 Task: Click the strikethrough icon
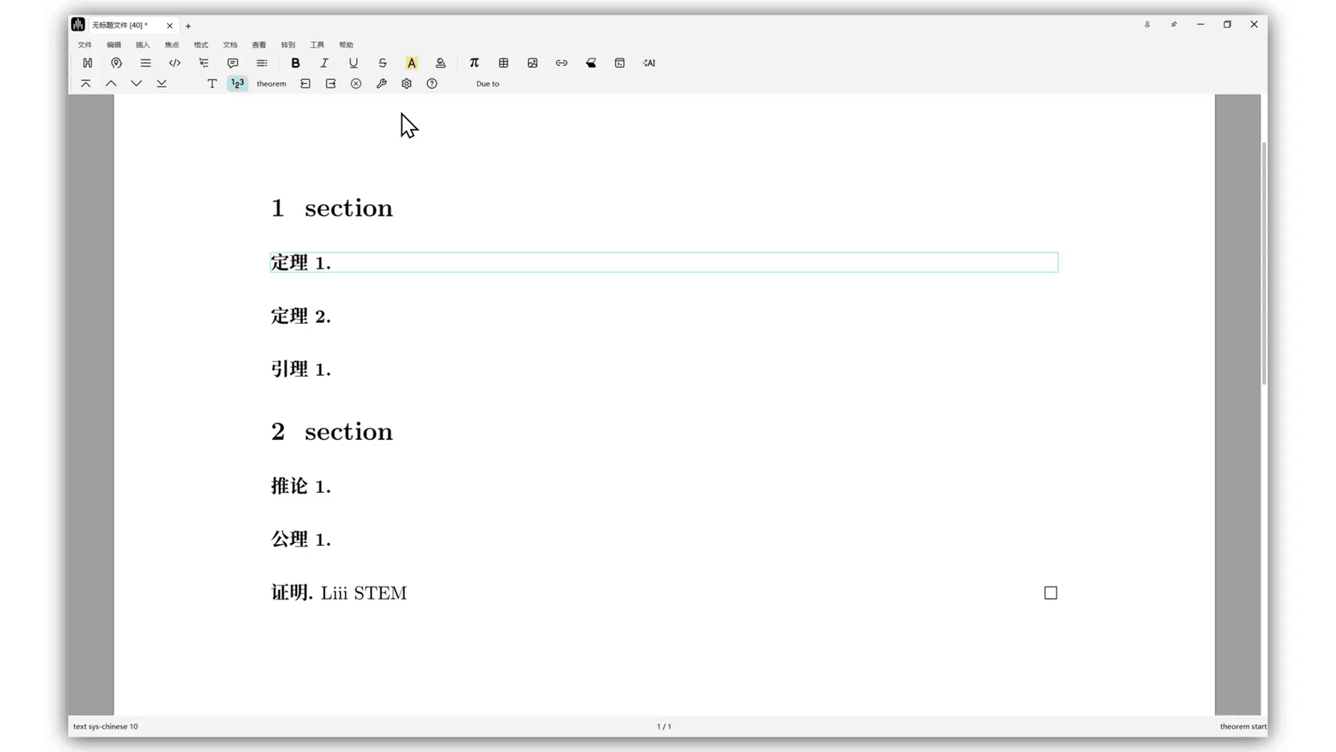tap(382, 63)
